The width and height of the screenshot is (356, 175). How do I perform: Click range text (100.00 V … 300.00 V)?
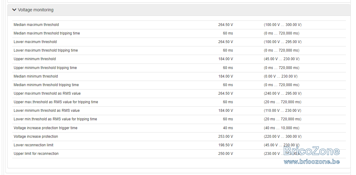tap(283, 25)
